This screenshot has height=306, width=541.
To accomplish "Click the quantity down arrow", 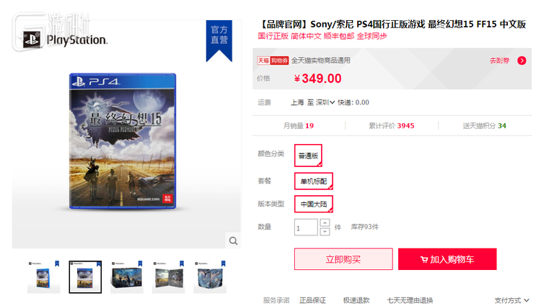I will pos(325,231).
